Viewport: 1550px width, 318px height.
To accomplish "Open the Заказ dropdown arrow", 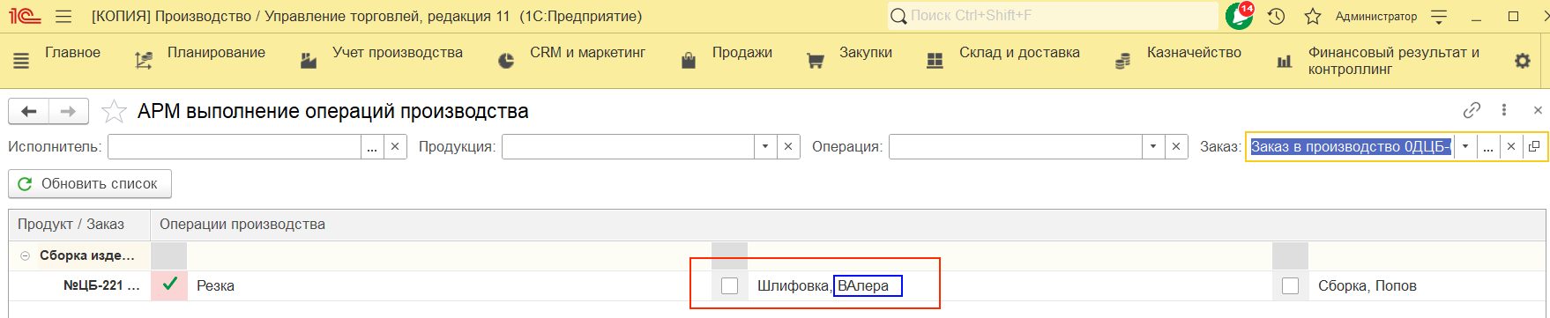I will tap(1465, 147).
